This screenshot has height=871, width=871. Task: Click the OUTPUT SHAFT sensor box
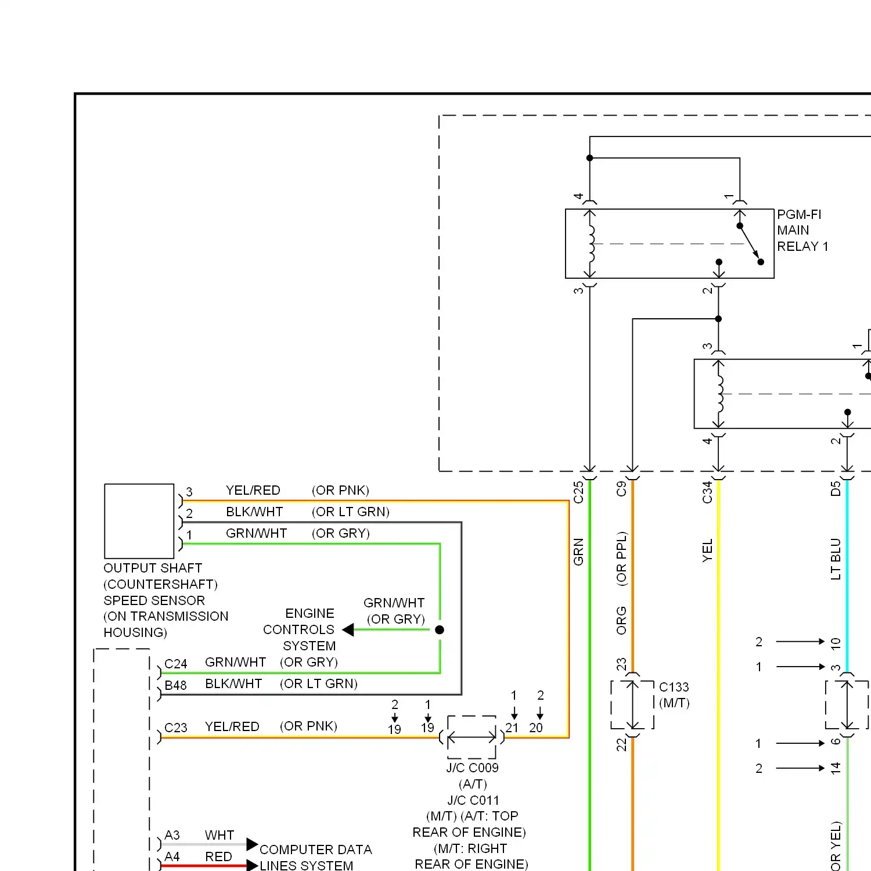[x=139, y=521]
